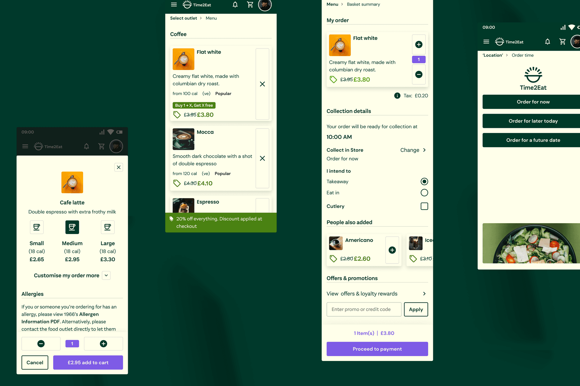The image size is (580, 386).
Task: Go to Select outlet breadcrumb
Action: pyautogui.click(x=183, y=18)
